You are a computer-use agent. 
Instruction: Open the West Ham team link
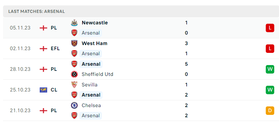[94, 43]
